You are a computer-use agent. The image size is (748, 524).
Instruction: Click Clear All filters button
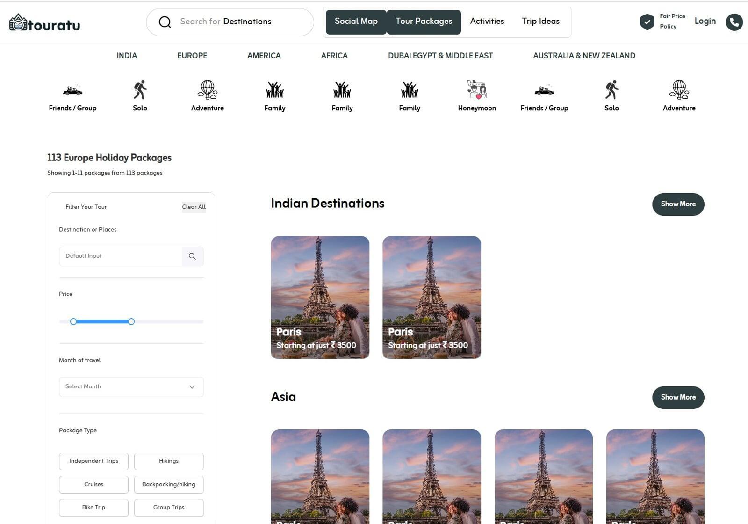pyautogui.click(x=194, y=207)
